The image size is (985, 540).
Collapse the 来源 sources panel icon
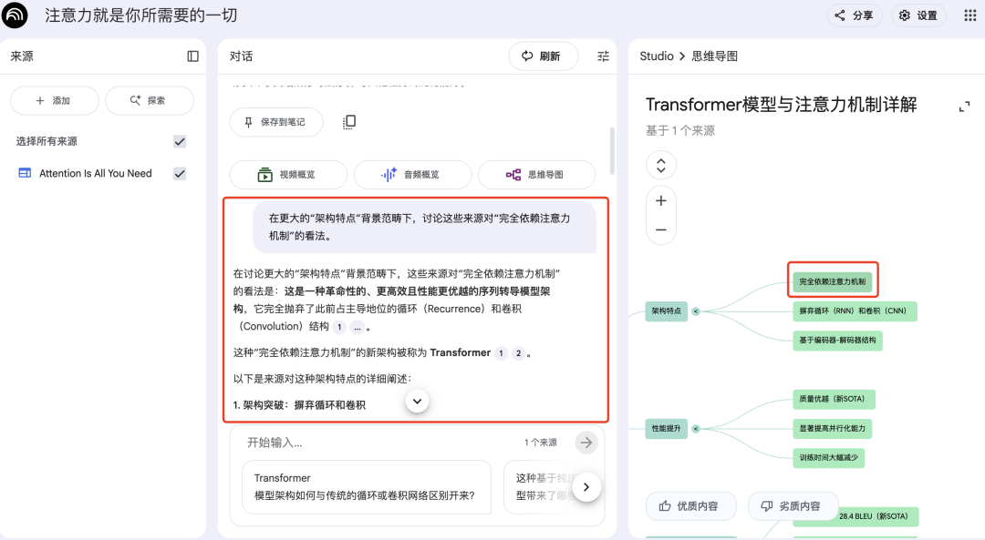point(192,56)
